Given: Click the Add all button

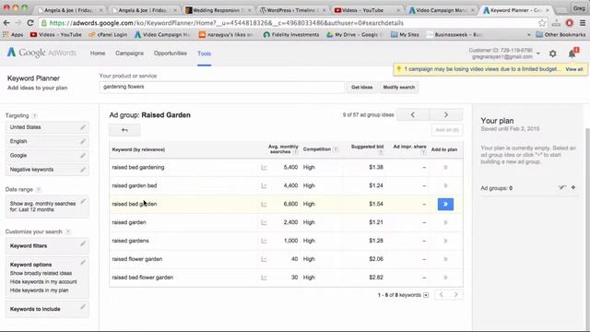Looking at the screenshot, I should point(446,130).
